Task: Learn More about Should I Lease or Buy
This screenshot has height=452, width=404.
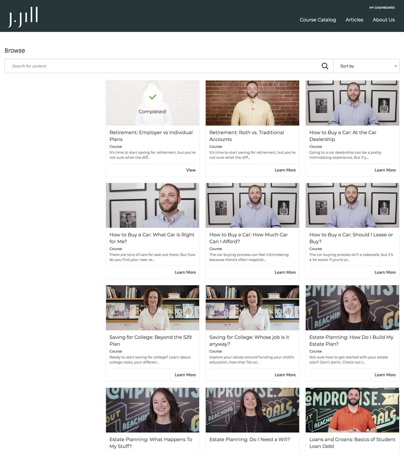Action: (385, 272)
